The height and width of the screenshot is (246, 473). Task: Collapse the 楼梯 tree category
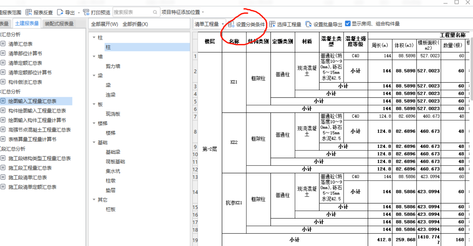tap(94, 123)
